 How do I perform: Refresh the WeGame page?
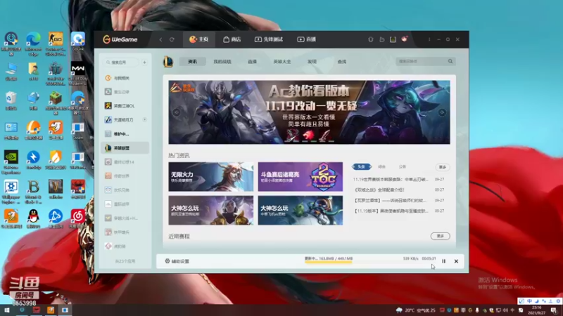click(172, 39)
